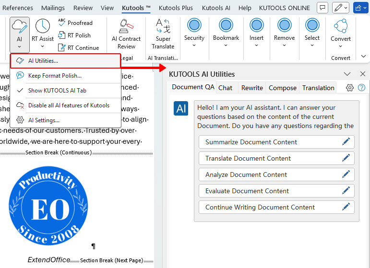
Task: Switch to the Rewrite pane tab
Action: [252, 88]
